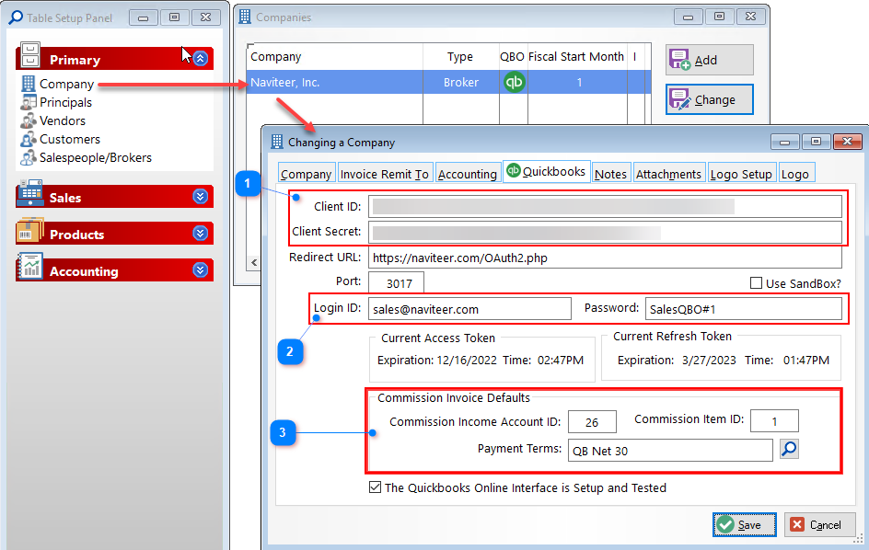Click the Customers icon in setup panel
Screen dimensions: 869x550
point(29,139)
